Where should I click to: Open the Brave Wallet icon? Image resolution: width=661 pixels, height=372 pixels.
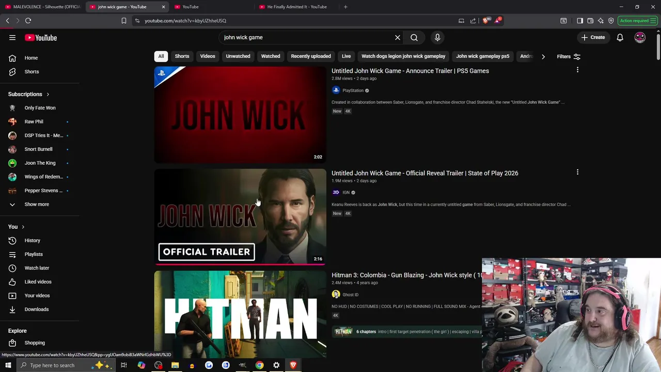590,21
